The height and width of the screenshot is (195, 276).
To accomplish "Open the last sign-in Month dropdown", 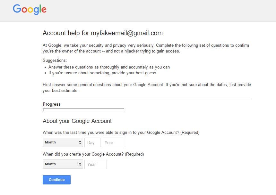I will tap(63, 142).
